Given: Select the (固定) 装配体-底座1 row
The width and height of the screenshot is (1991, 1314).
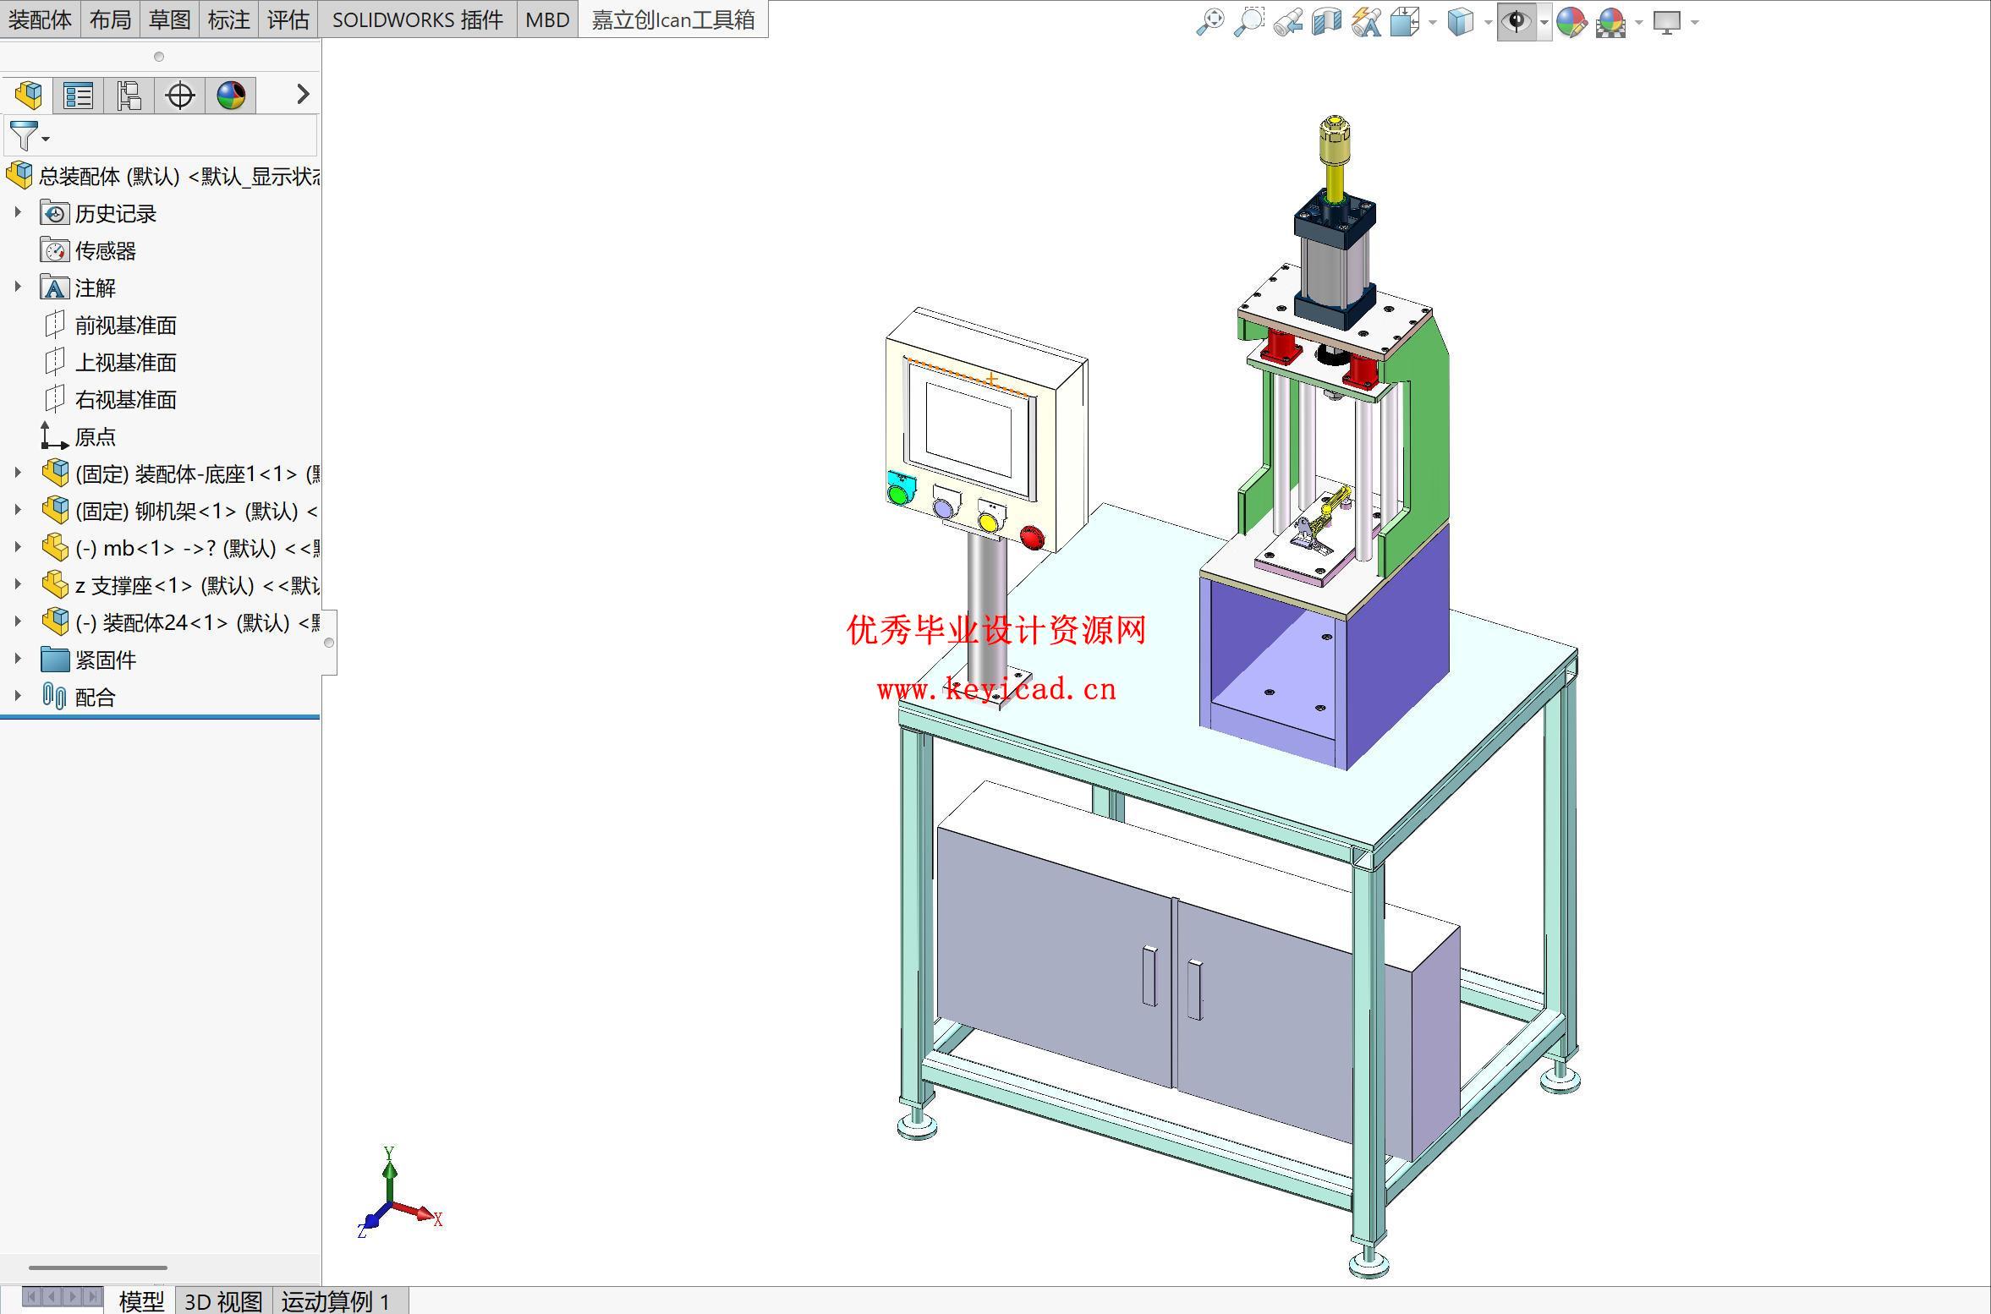Looking at the screenshot, I should tap(179, 474).
